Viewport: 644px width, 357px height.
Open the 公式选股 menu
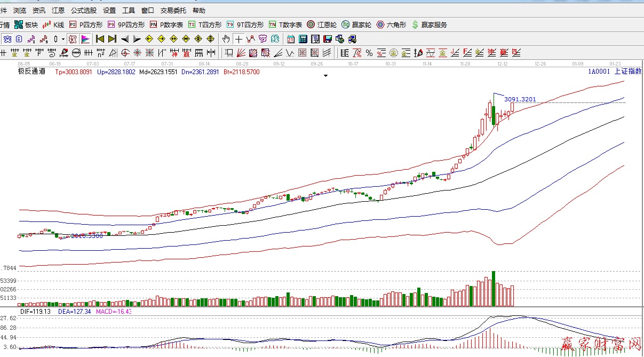84,10
